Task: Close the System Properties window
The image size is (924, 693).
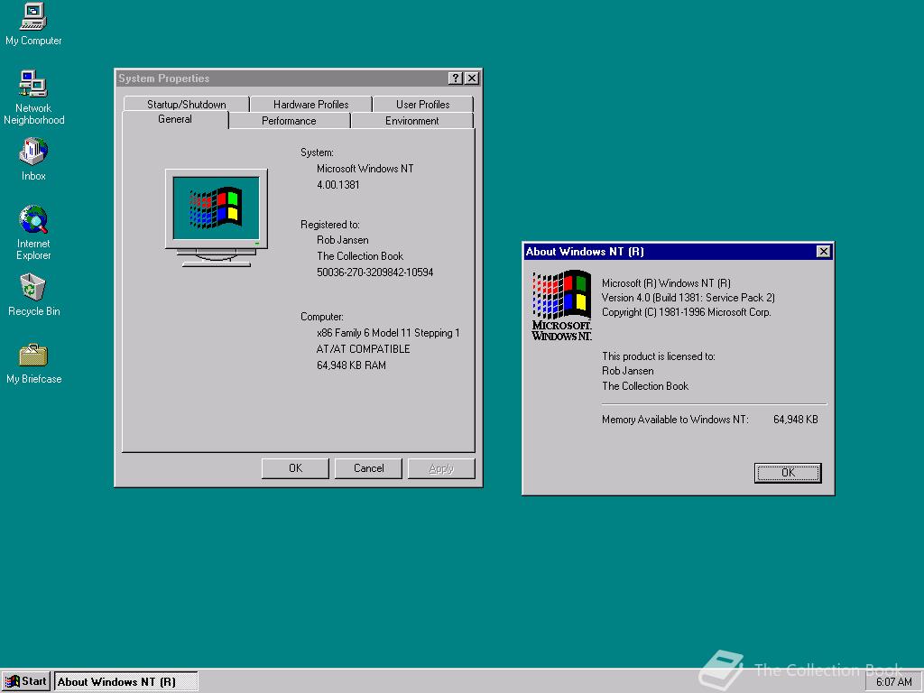Action: point(471,79)
